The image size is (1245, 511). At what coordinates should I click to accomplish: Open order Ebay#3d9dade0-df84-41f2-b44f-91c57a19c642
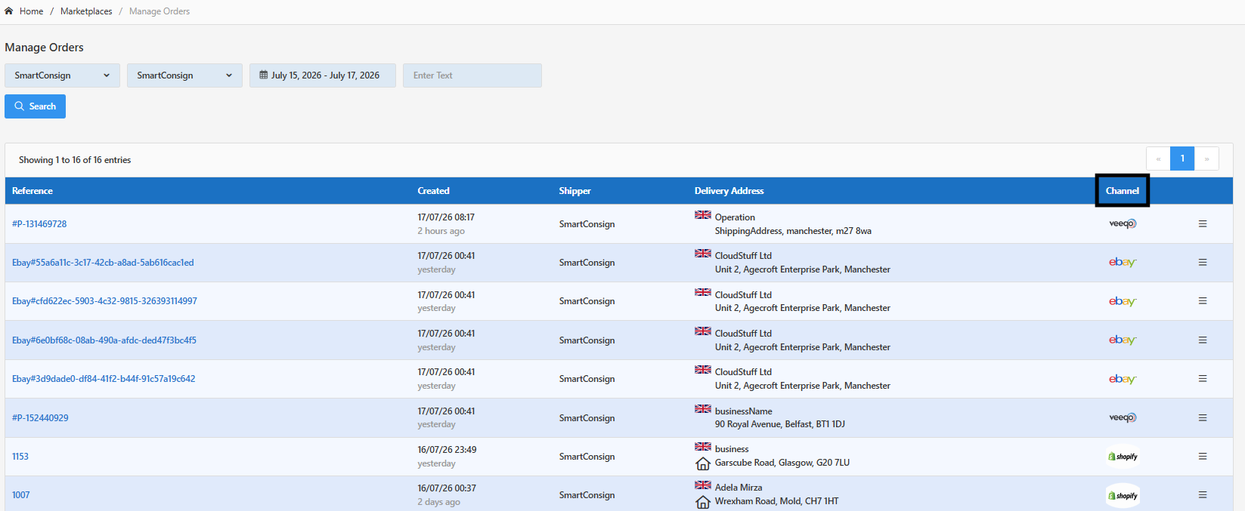(x=104, y=379)
